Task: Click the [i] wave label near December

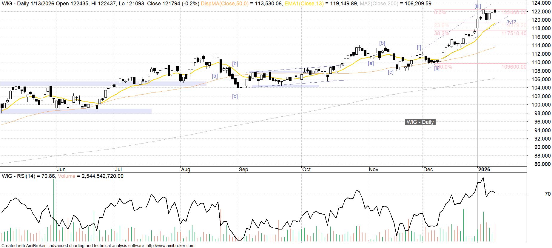Action: coord(419,47)
